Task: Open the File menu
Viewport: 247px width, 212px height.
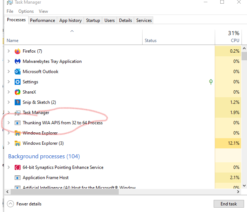Action: tap(10, 11)
